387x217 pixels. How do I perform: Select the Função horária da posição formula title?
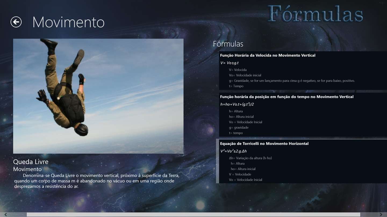[287, 97]
